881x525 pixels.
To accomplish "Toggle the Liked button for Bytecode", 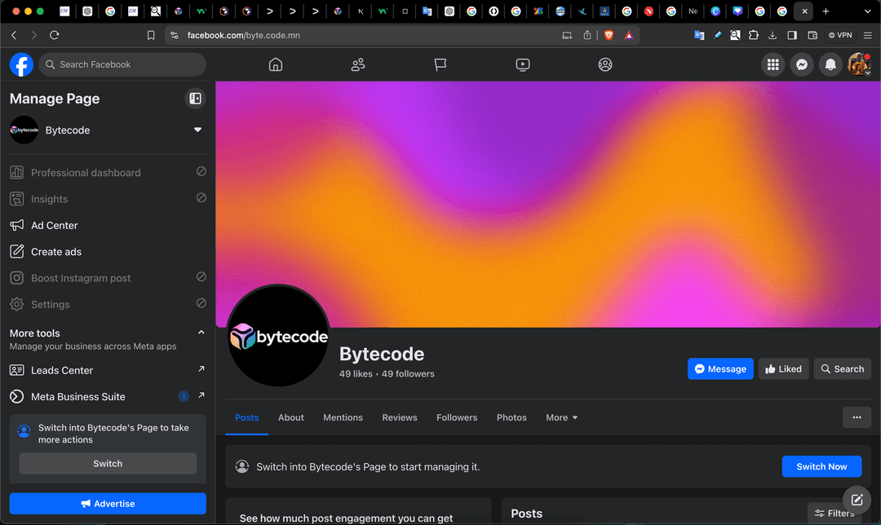I will coord(783,369).
